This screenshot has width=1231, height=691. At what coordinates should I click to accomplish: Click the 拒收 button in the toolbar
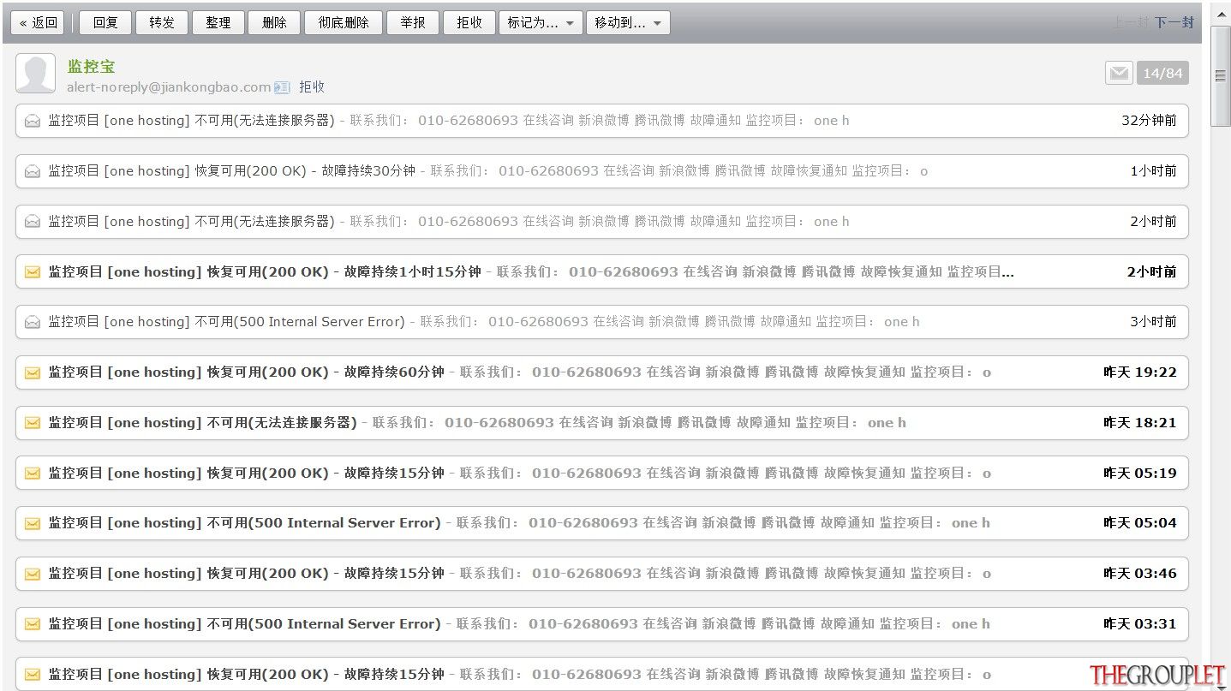(x=469, y=23)
